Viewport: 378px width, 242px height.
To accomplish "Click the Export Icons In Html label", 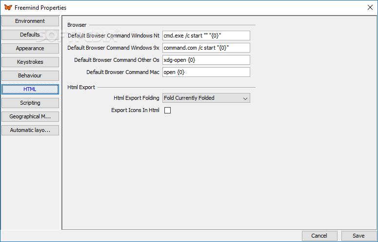I will click(135, 110).
